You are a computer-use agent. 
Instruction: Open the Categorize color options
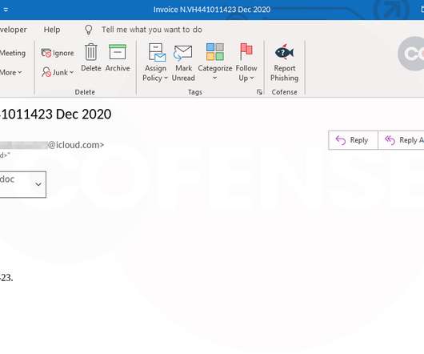pos(214,62)
